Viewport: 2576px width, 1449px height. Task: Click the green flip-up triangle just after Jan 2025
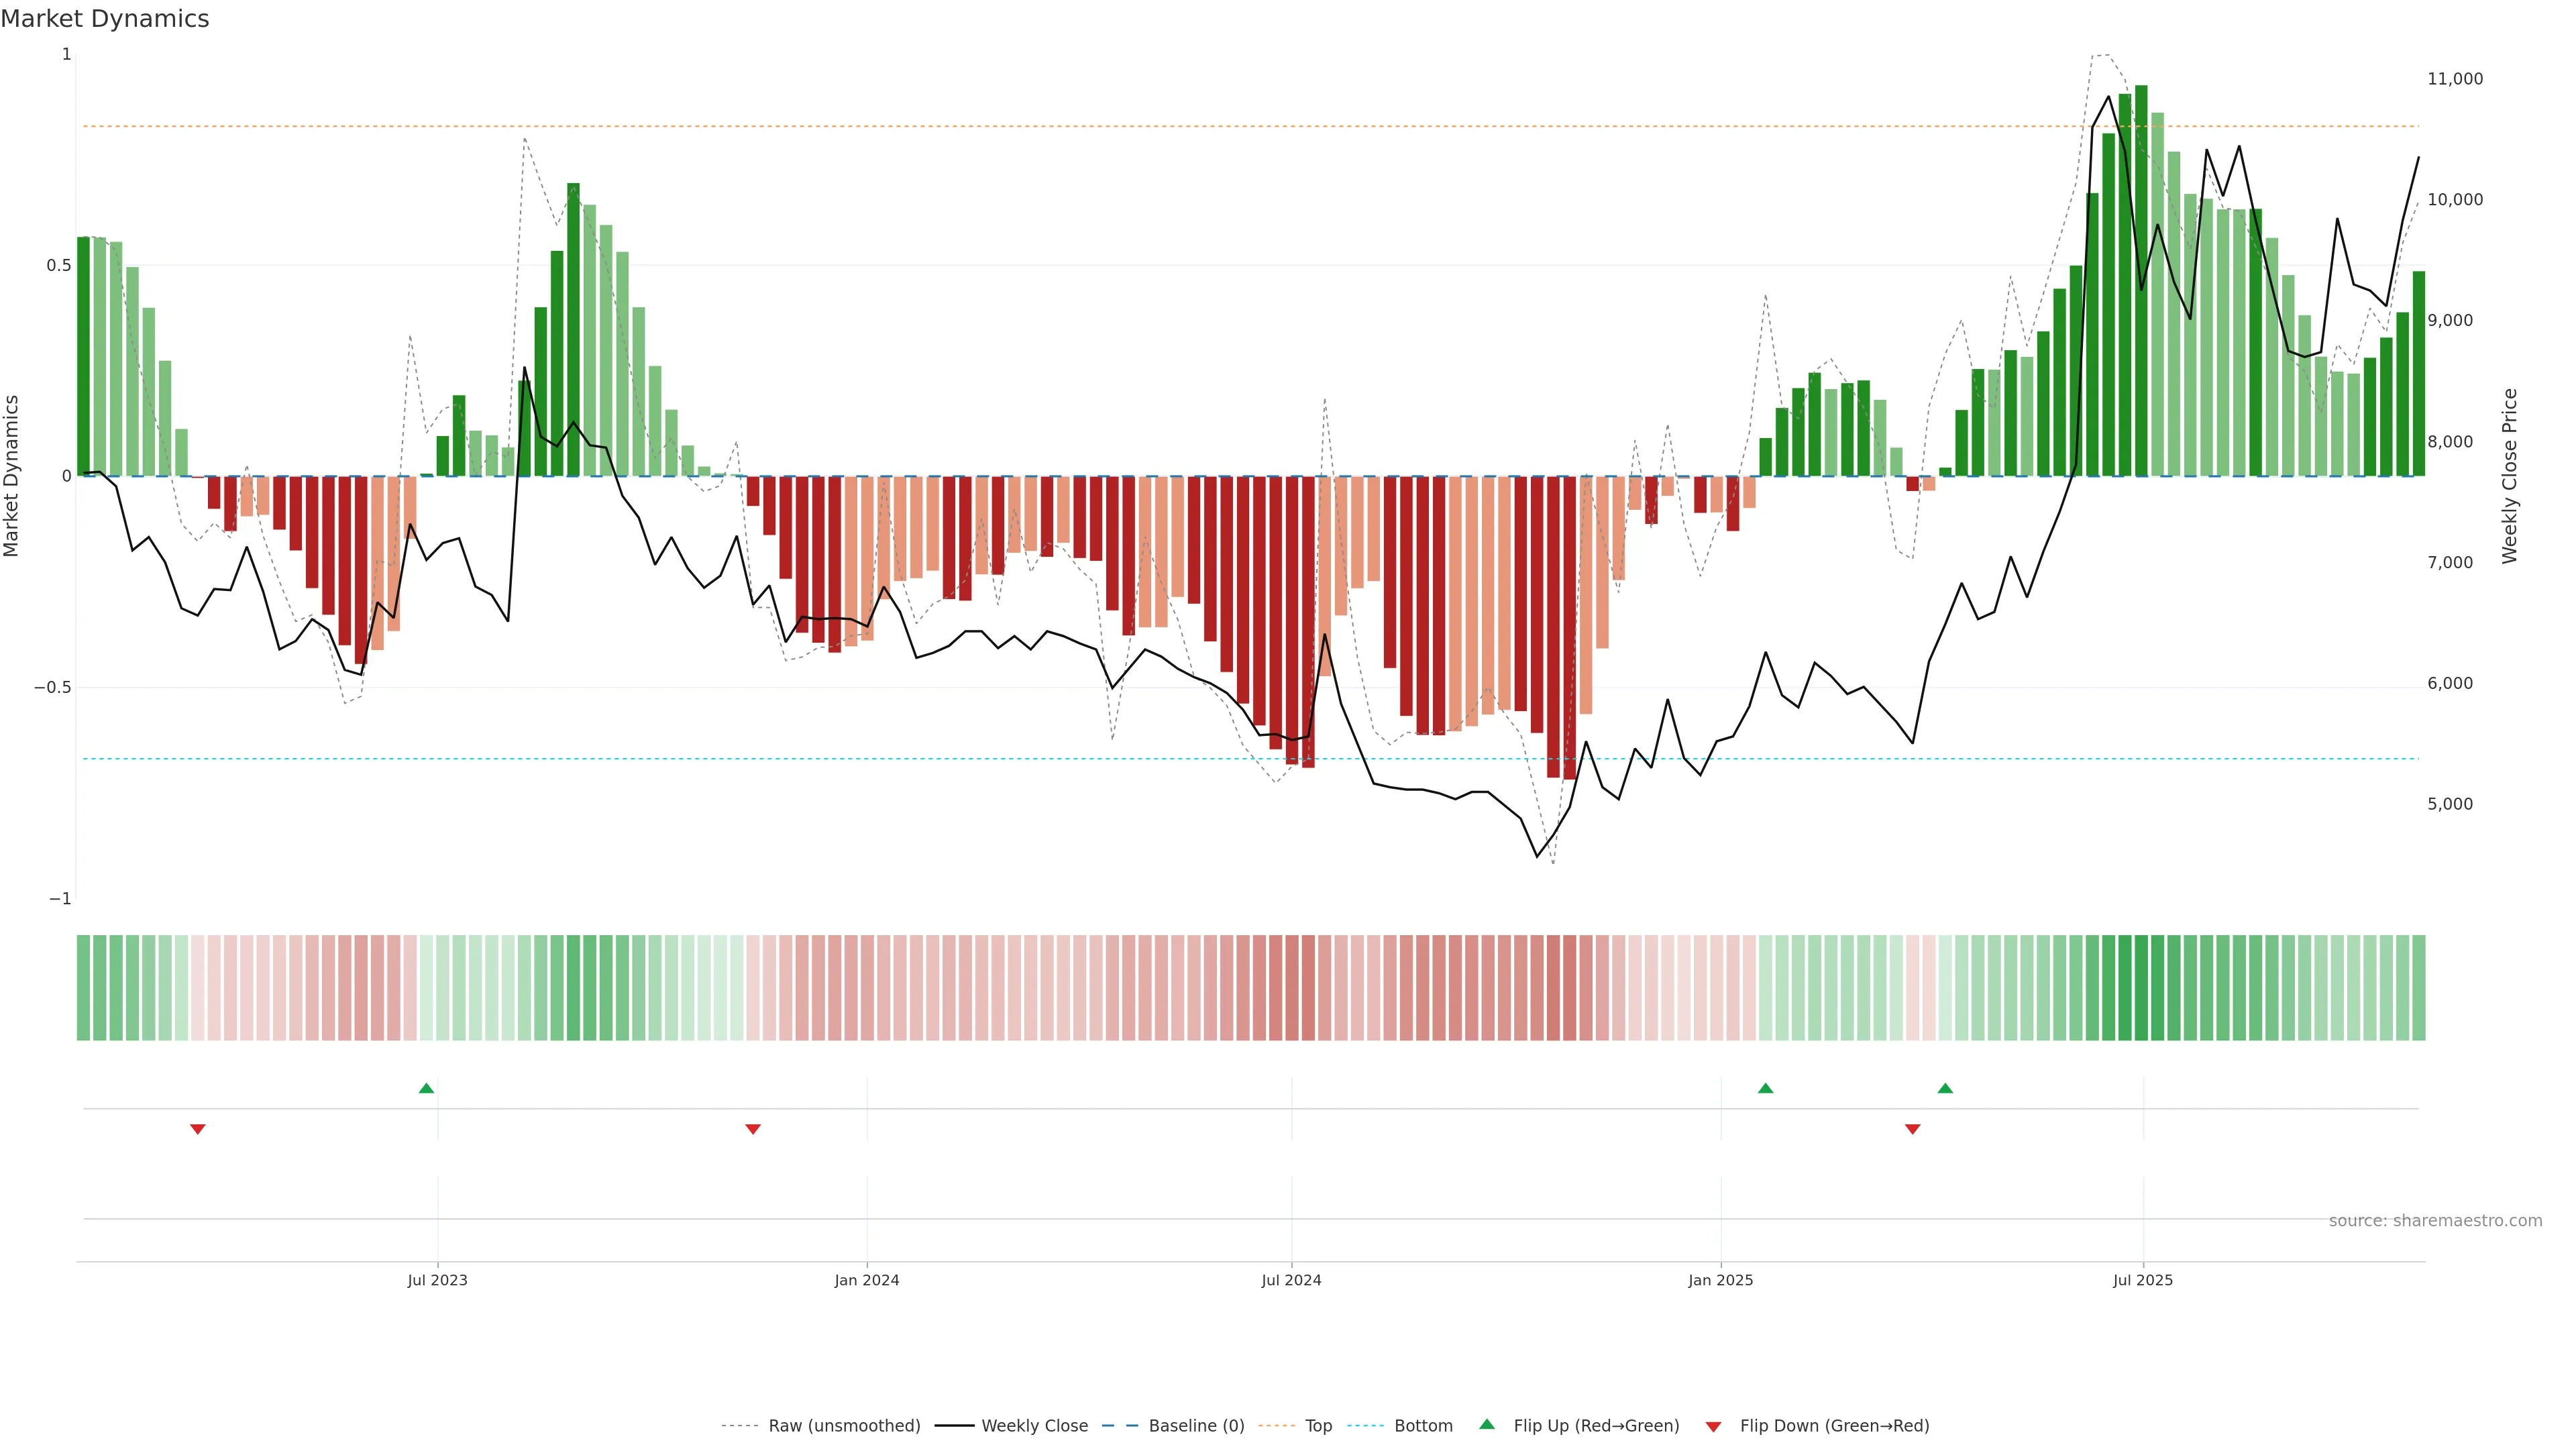point(1765,1088)
